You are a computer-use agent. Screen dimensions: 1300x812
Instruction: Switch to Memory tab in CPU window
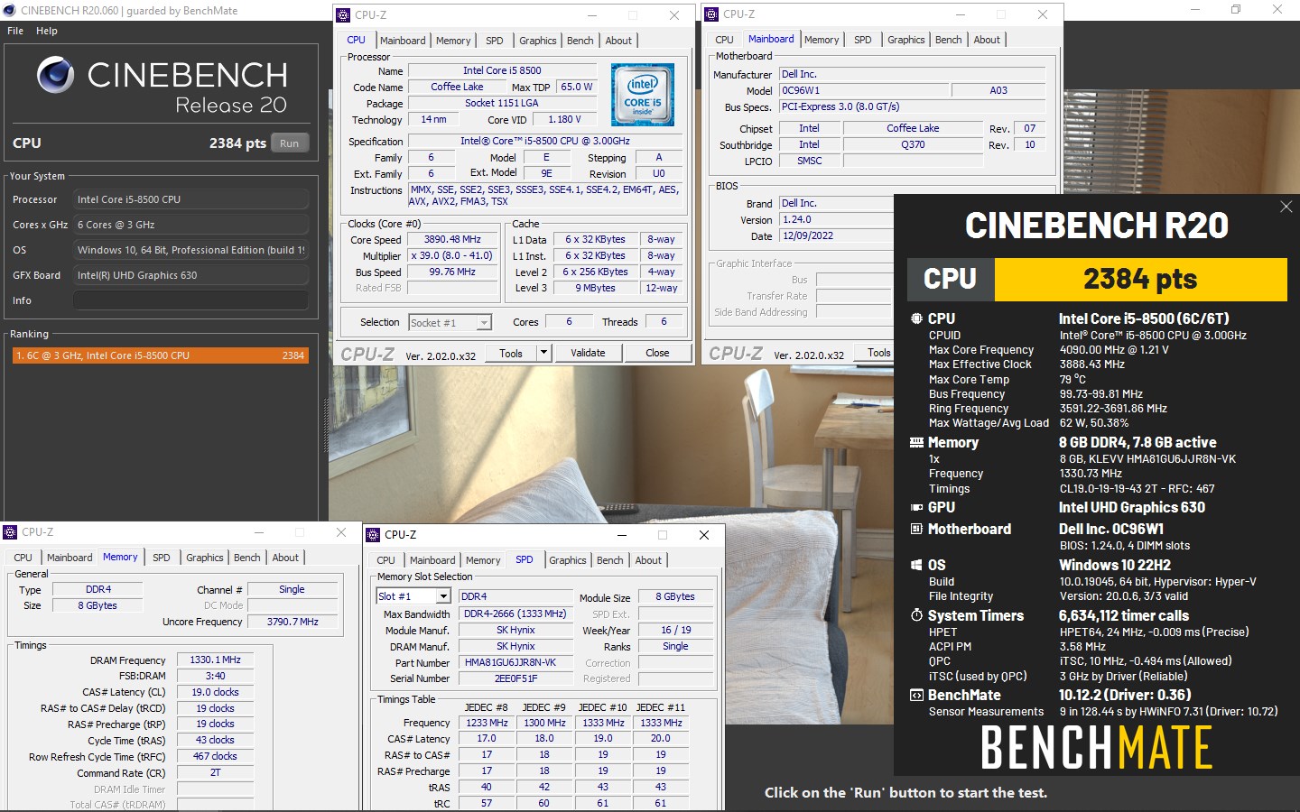(x=453, y=41)
